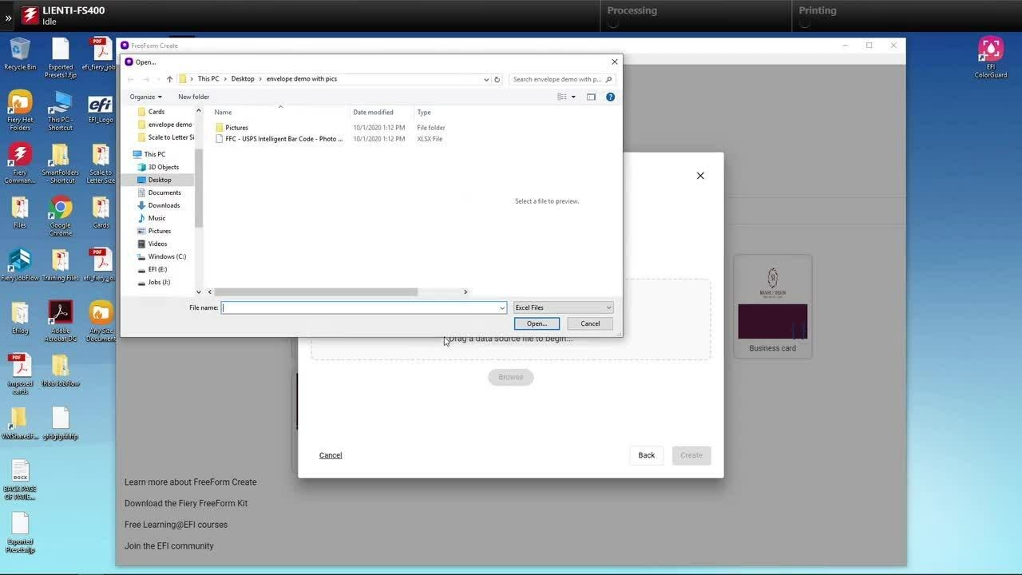
Task: Open Join the EFI community link
Action: pos(168,546)
